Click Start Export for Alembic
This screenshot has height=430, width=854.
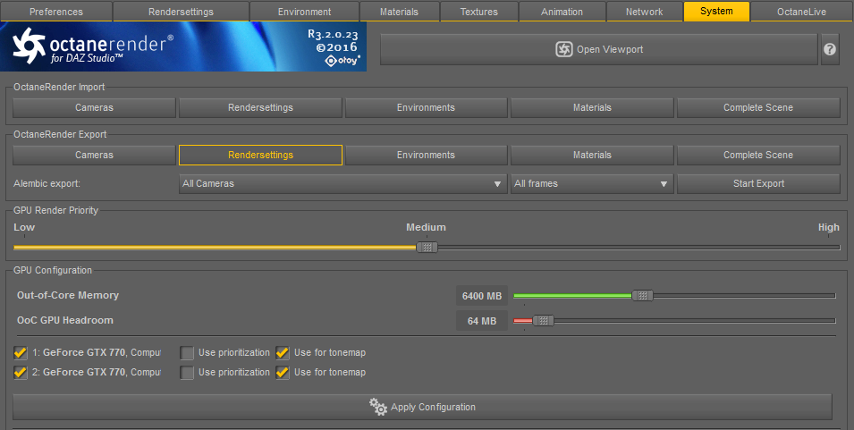tap(758, 184)
